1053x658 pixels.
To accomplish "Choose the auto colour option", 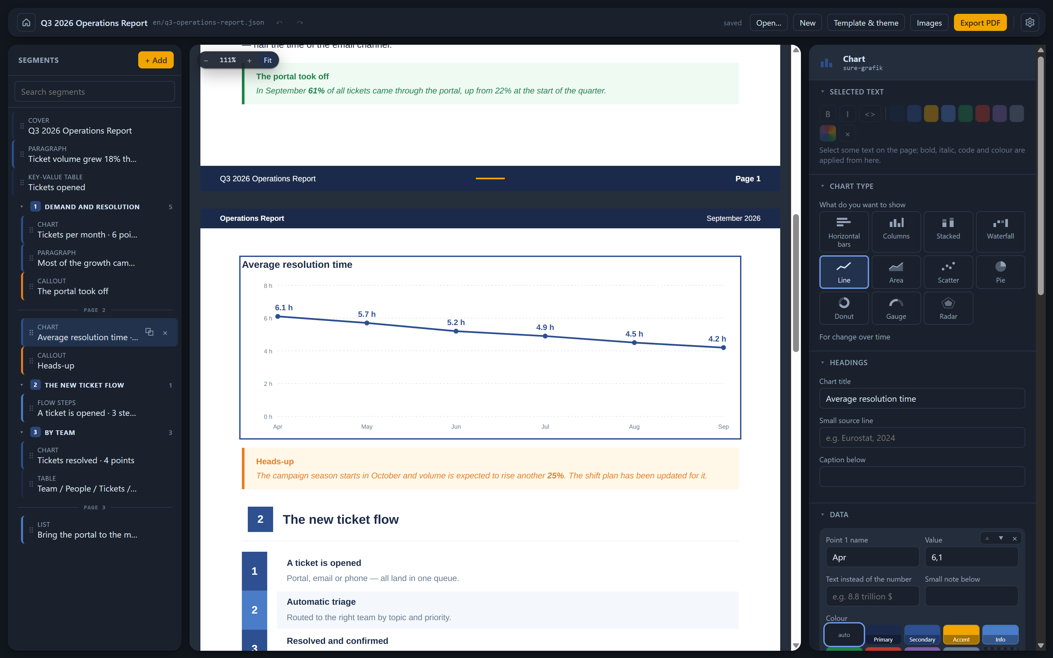I will coord(844,635).
